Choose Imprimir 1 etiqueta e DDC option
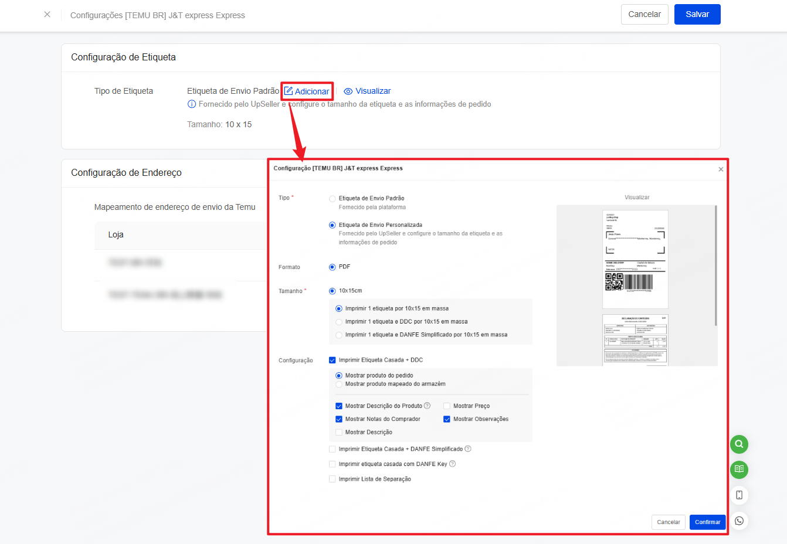The width and height of the screenshot is (787, 544). click(x=339, y=322)
